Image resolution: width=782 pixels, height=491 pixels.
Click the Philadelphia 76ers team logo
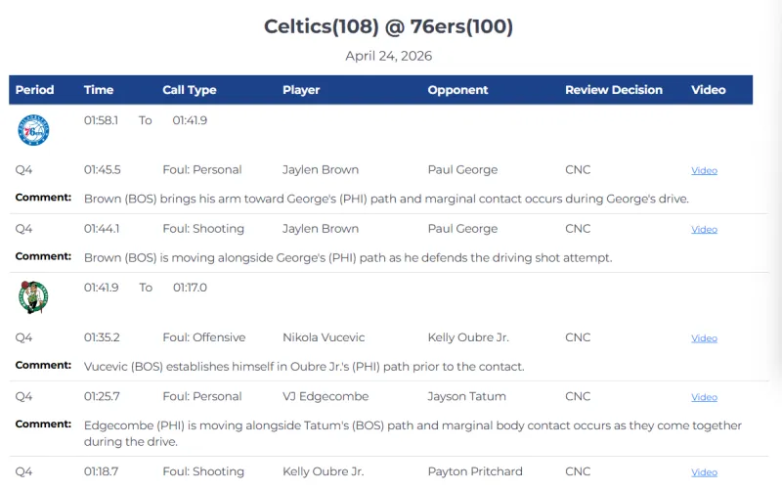[33, 129]
